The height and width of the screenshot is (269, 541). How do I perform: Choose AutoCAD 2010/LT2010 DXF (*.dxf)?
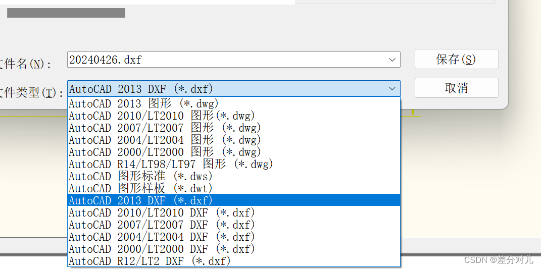click(234, 212)
